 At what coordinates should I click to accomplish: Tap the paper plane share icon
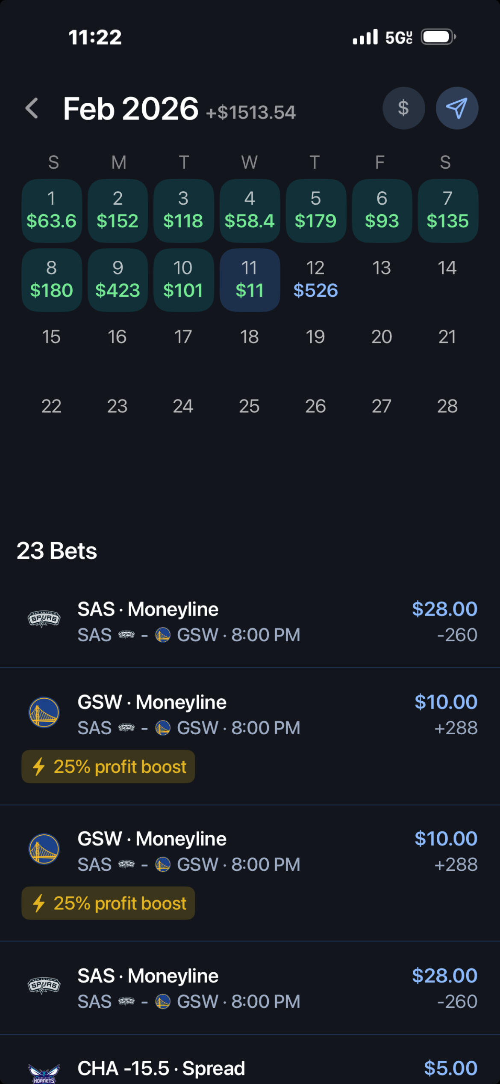pos(456,108)
